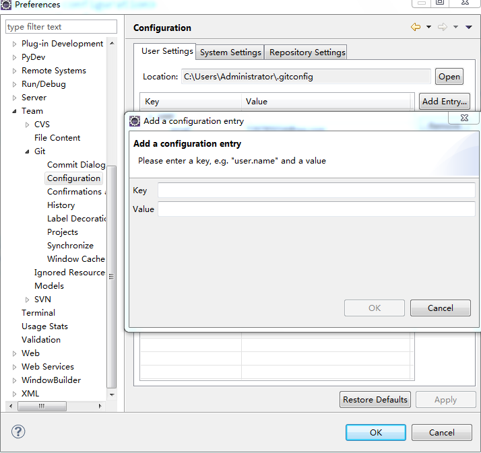Click the horizontal scroll left arrow
The height and width of the screenshot is (453, 481).
click(x=11, y=406)
